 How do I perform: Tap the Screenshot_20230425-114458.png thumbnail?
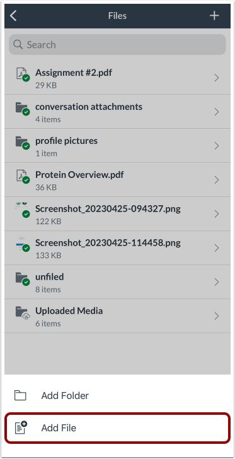coord(22,244)
